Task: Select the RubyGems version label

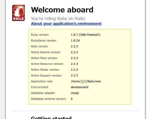Action: (44, 41)
